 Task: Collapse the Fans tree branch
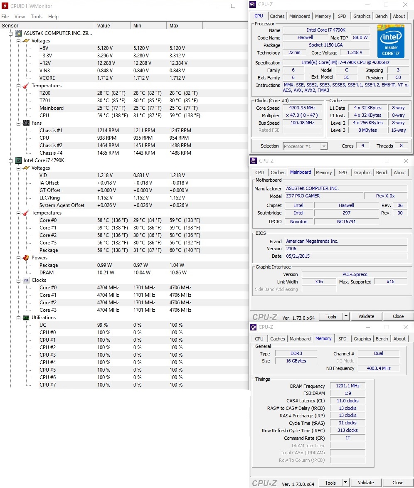pos(18,123)
